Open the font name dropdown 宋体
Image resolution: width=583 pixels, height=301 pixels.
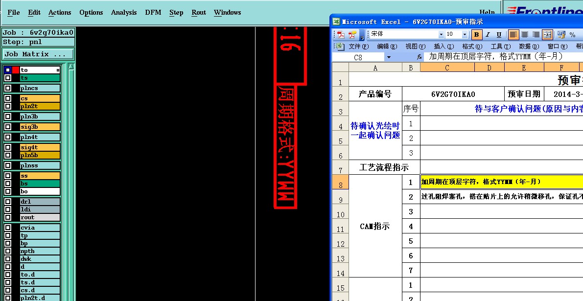point(441,34)
